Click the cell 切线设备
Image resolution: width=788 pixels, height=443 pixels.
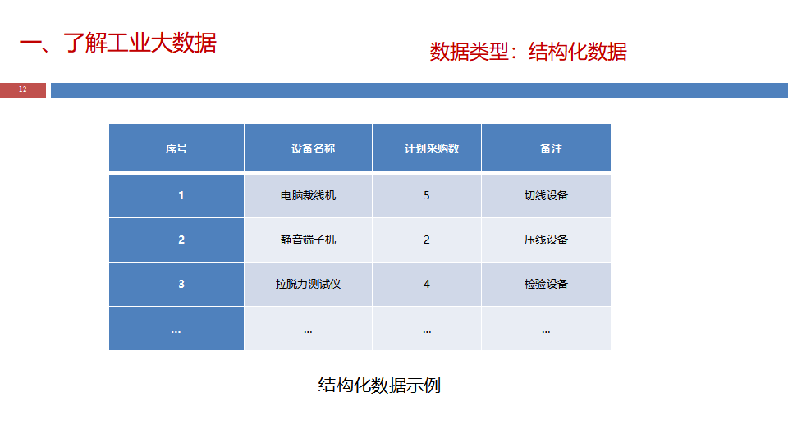point(547,196)
